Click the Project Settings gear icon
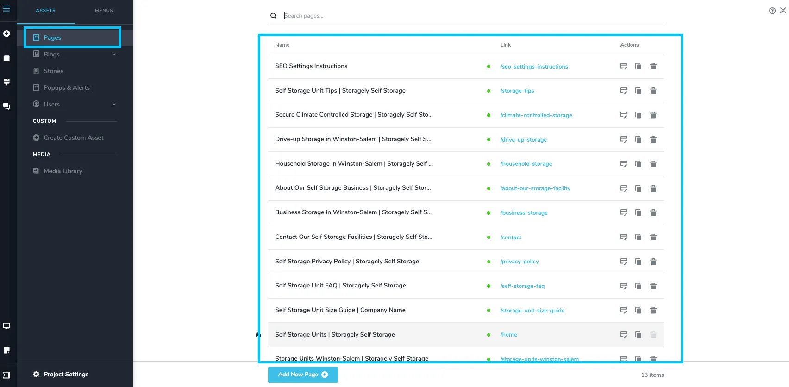 [36, 374]
